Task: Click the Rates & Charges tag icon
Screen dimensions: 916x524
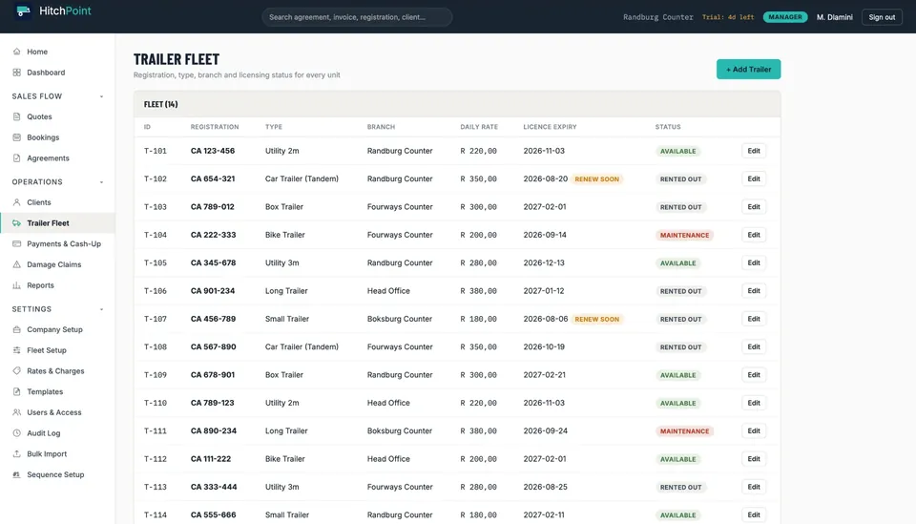Action: pos(16,371)
